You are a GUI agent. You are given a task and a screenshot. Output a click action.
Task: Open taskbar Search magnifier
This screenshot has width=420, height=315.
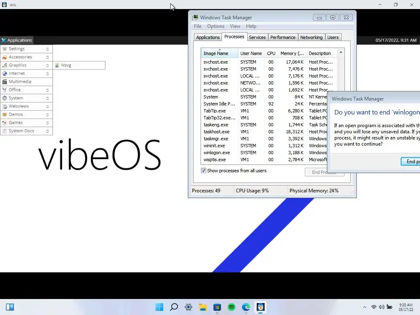[x=174, y=307]
